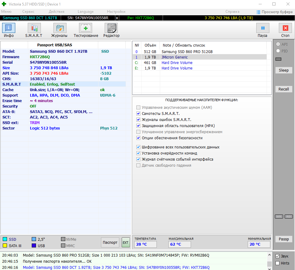This screenshot has width=295, height=270.
Task: Click the Паспорт button
Action: point(110,243)
